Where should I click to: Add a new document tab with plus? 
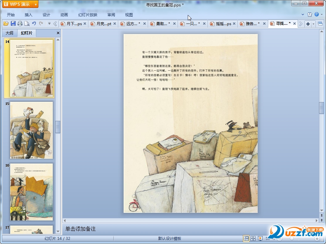point(308,24)
